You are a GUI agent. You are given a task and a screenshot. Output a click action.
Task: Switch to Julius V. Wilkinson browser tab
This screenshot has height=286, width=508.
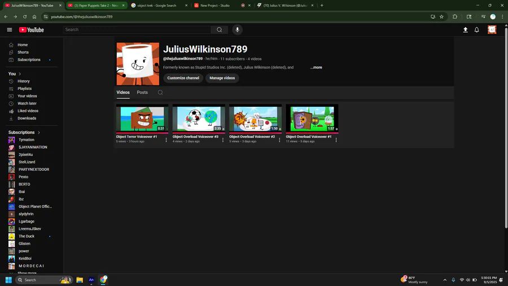pyautogui.click(x=285, y=6)
